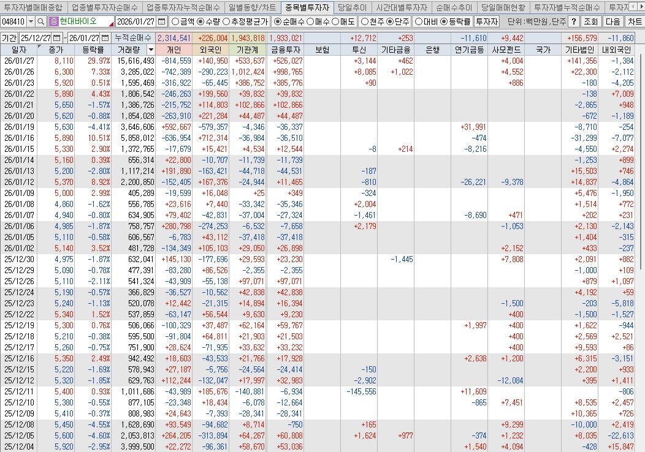This screenshot has width=645, height=452.
Task: Open the calendar icon beside date 2026/01/27
Action: (161, 22)
